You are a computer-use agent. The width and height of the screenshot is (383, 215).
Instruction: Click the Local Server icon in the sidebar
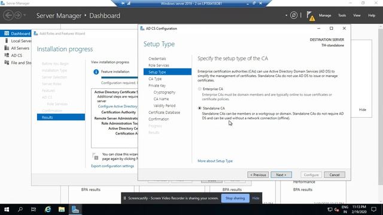point(7,41)
